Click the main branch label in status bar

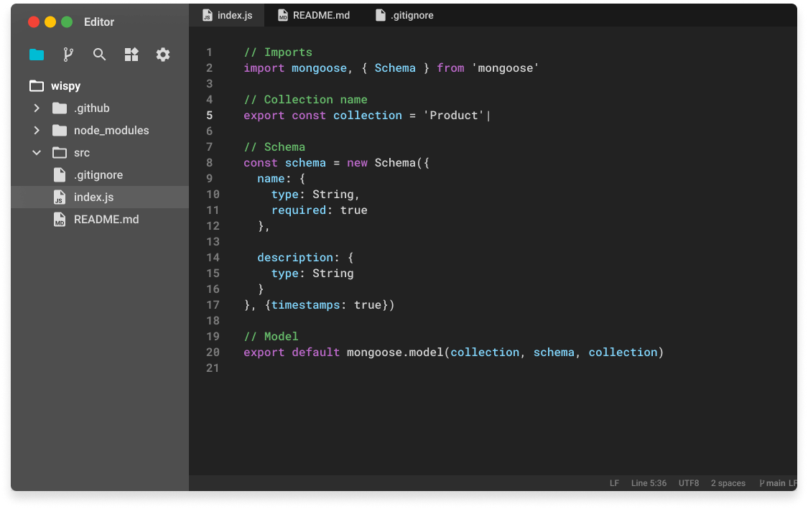pos(776,483)
